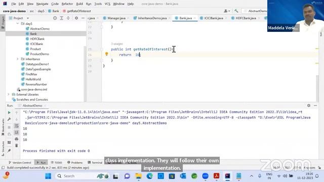
Task: Click the Project panel scrollbar
Action: (85, 74)
